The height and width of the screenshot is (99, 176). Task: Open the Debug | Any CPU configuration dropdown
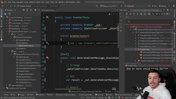109,6
